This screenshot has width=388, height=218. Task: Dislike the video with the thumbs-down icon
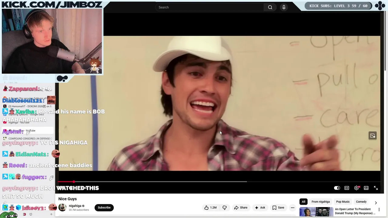(x=225, y=207)
